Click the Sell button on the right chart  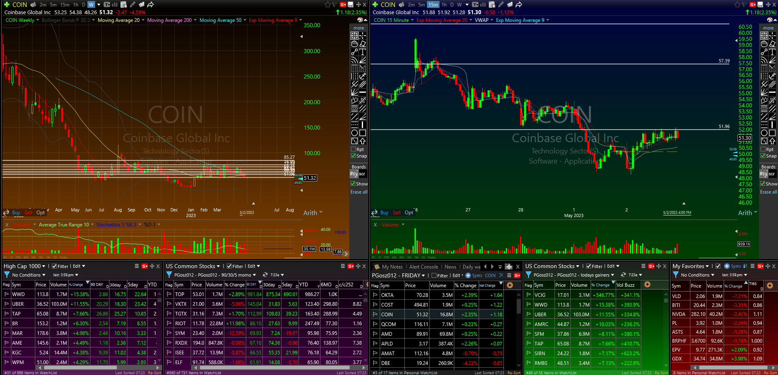(397, 213)
